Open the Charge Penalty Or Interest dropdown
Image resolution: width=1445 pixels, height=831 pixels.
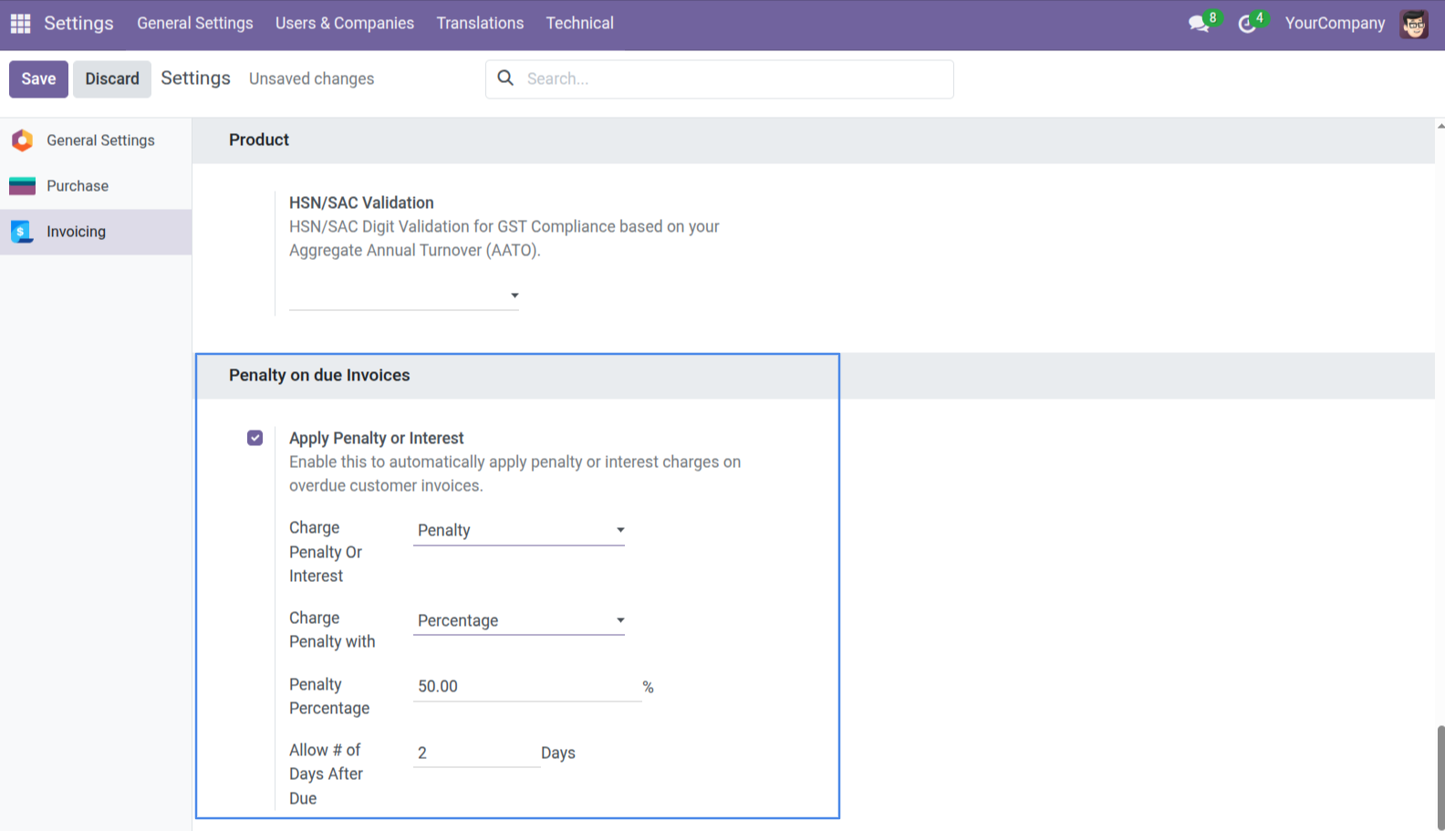(519, 530)
